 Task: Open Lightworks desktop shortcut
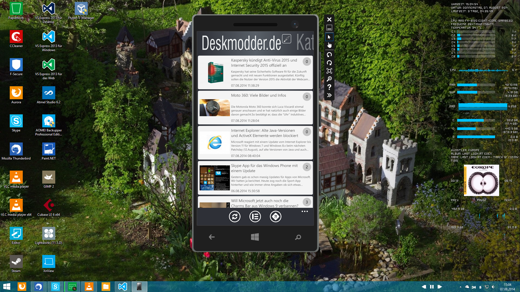click(49, 236)
